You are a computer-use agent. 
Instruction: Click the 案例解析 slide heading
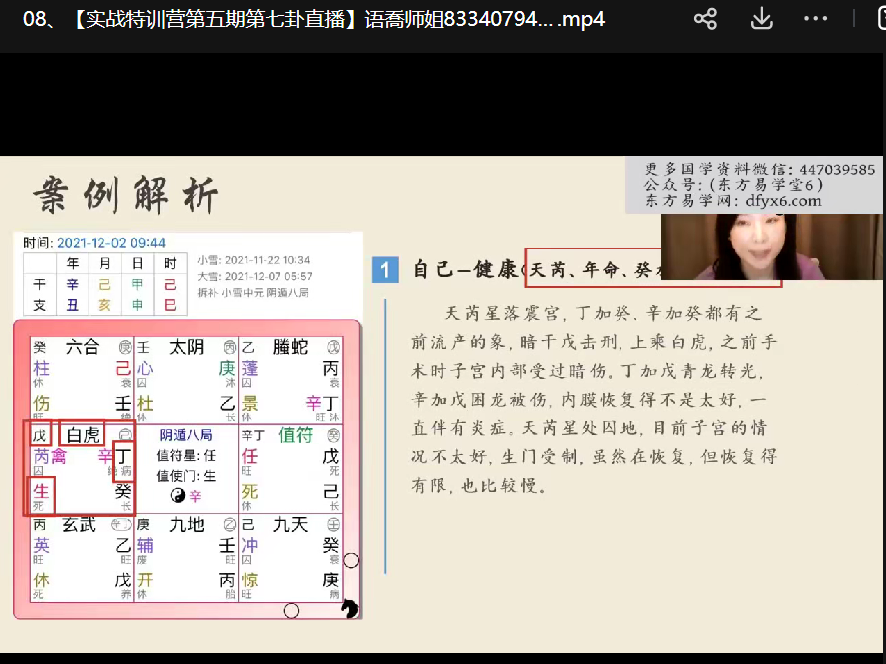(126, 193)
